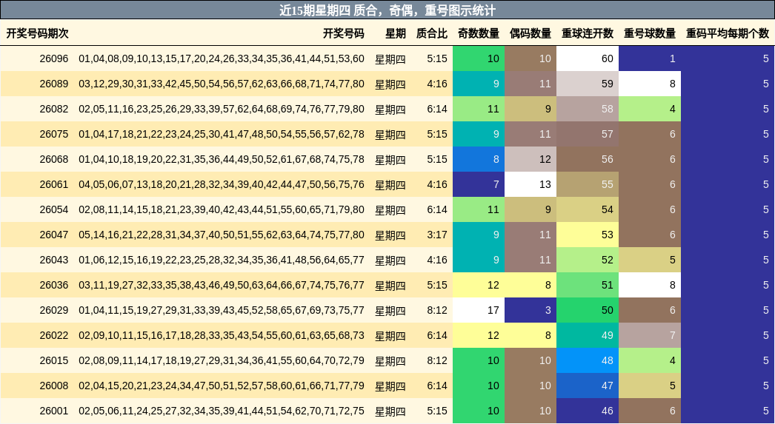Select period number 26054
The image size is (775, 424).
click(x=54, y=209)
